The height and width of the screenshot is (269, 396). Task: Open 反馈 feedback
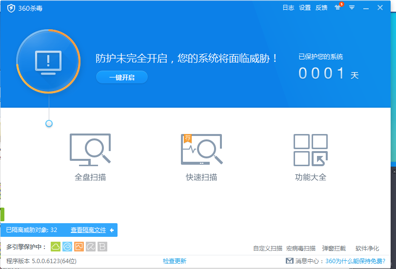point(321,8)
